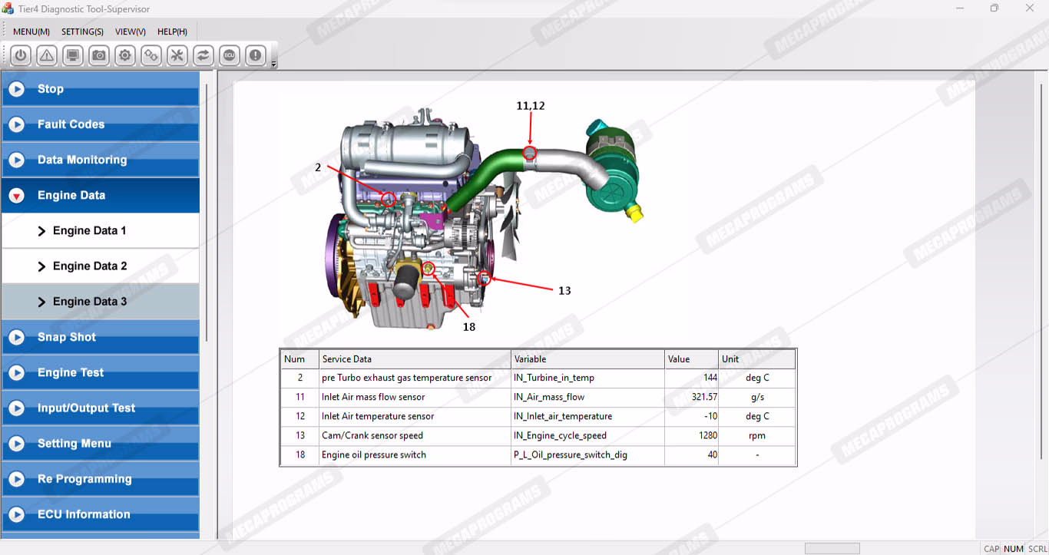Click the play icon beside Setting Menu
This screenshot has height=555, width=1049.
click(16, 444)
